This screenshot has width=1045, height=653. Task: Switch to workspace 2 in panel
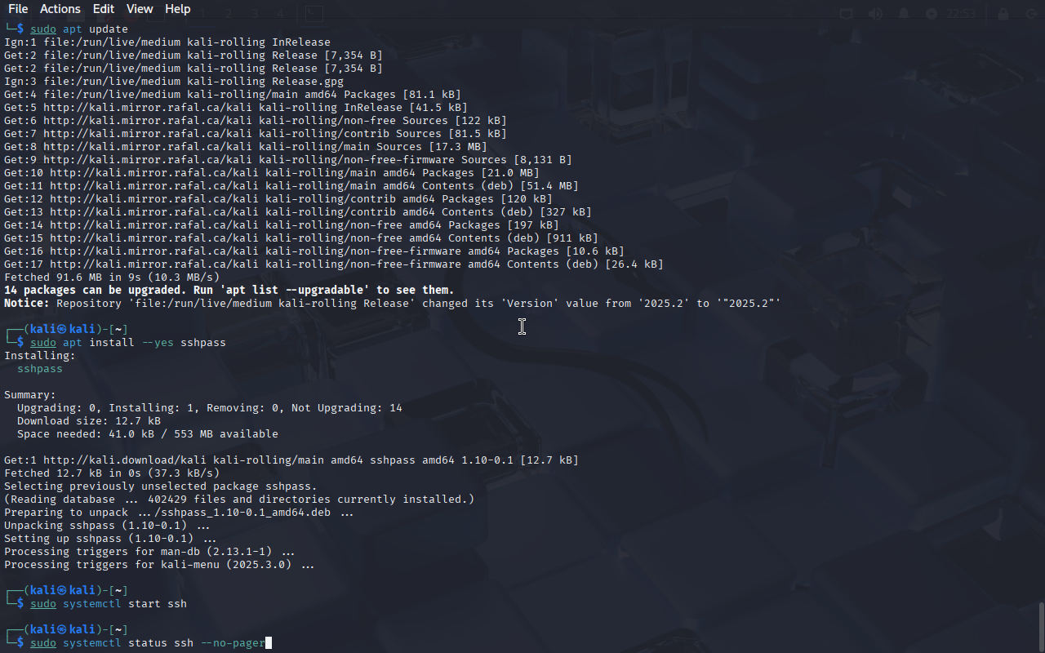[x=229, y=14]
